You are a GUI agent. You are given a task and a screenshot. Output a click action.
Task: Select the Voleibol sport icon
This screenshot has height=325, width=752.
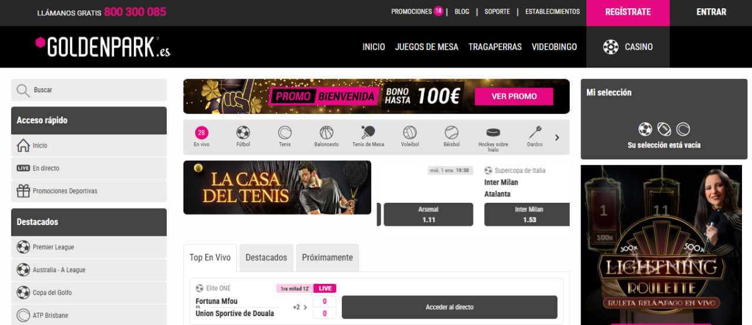[x=409, y=132]
